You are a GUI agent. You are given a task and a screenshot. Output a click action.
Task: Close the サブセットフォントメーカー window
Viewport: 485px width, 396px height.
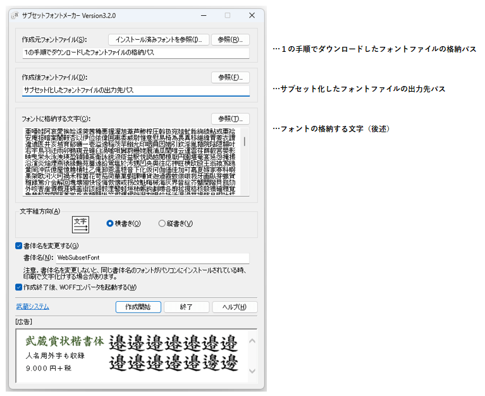click(x=252, y=15)
